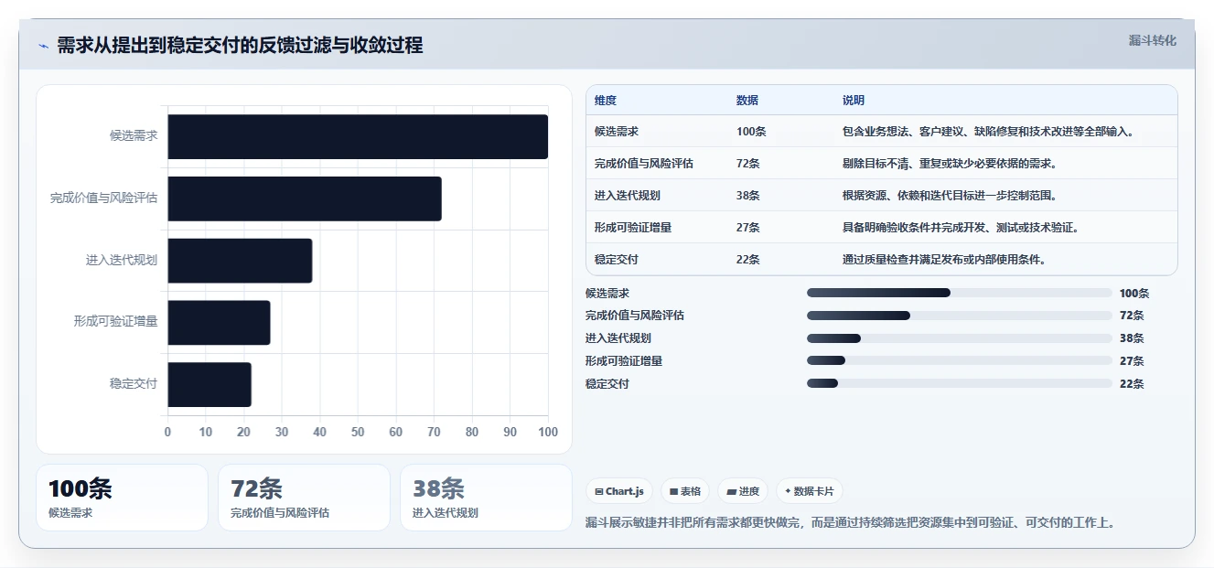
Task: Click the 进入迭代规划 progress bar
Action: click(959, 338)
